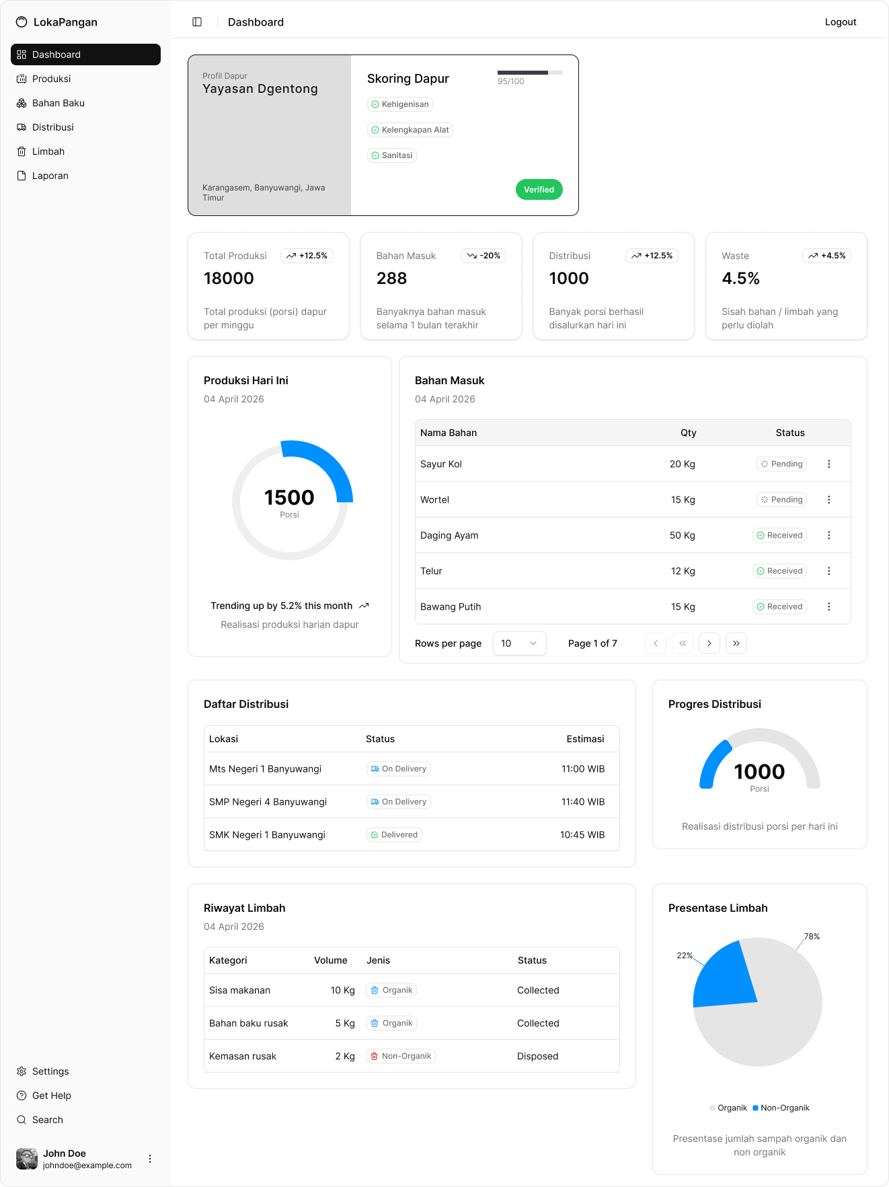
Task: Click Yayasan Dgentong profile name
Action: pyautogui.click(x=260, y=89)
